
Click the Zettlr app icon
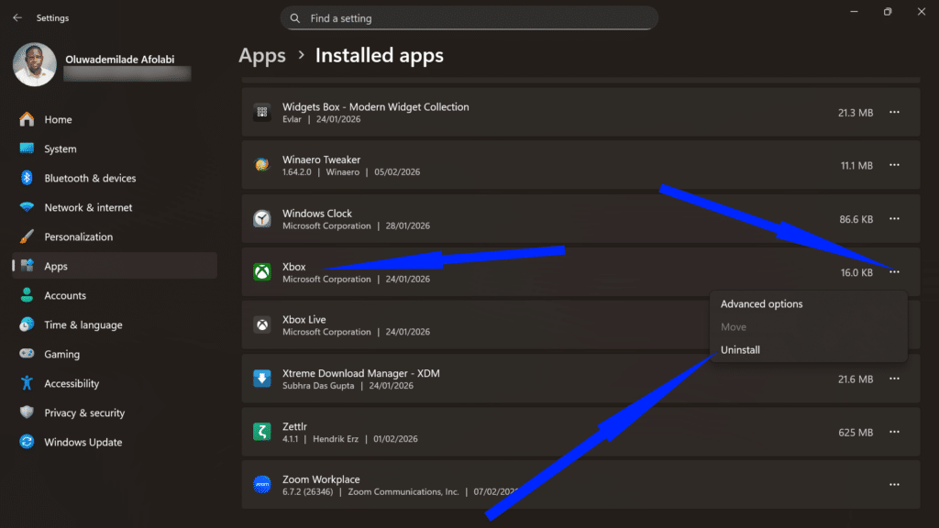[x=261, y=432]
